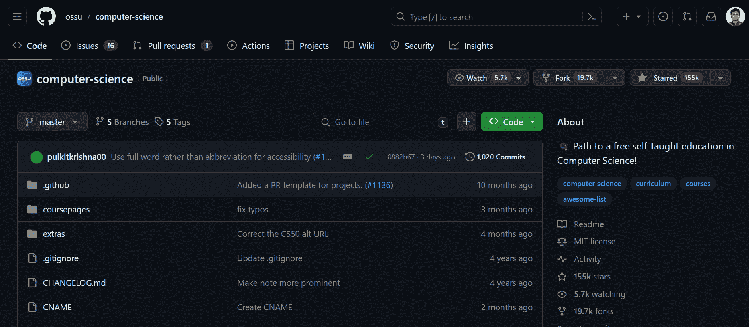View the 1,020 Commits history

tap(495, 157)
